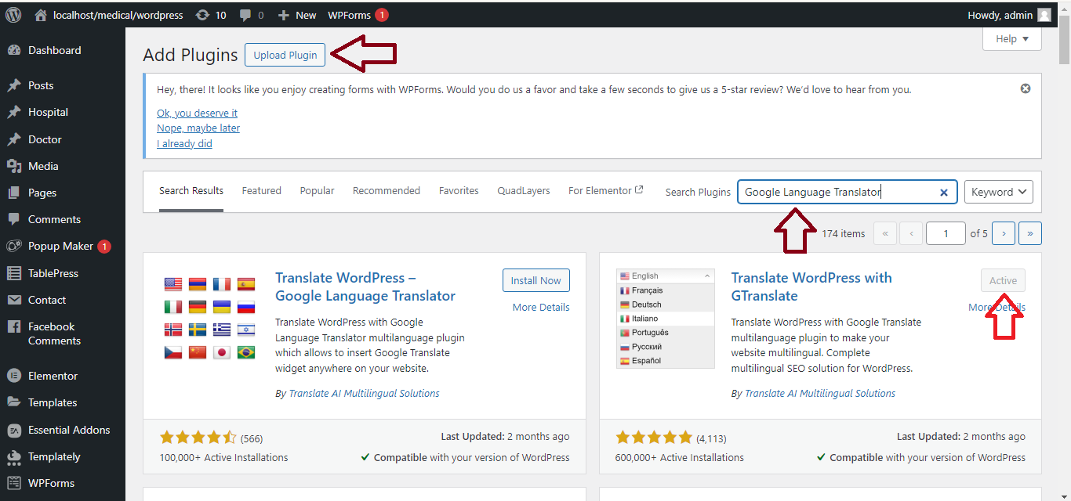1071x501 pixels.
Task: Switch to the Featured tab
Action: coord(261,190)
